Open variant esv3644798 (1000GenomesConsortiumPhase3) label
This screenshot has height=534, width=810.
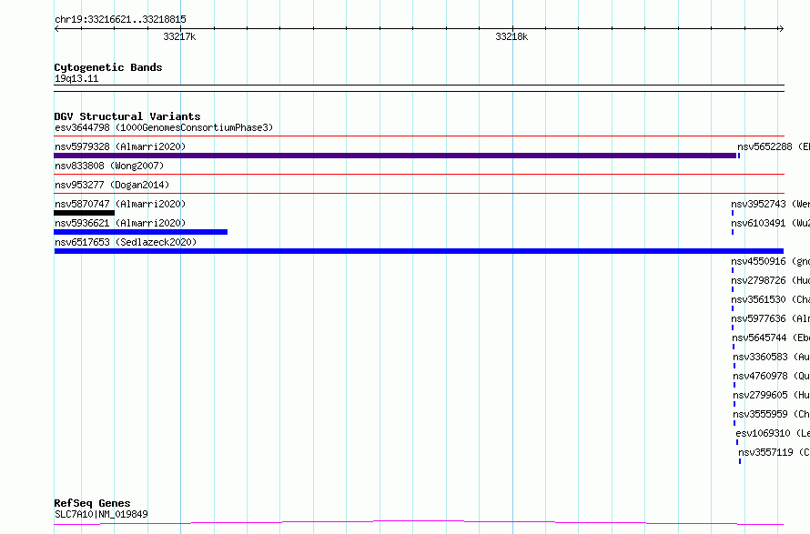point(164,127)
